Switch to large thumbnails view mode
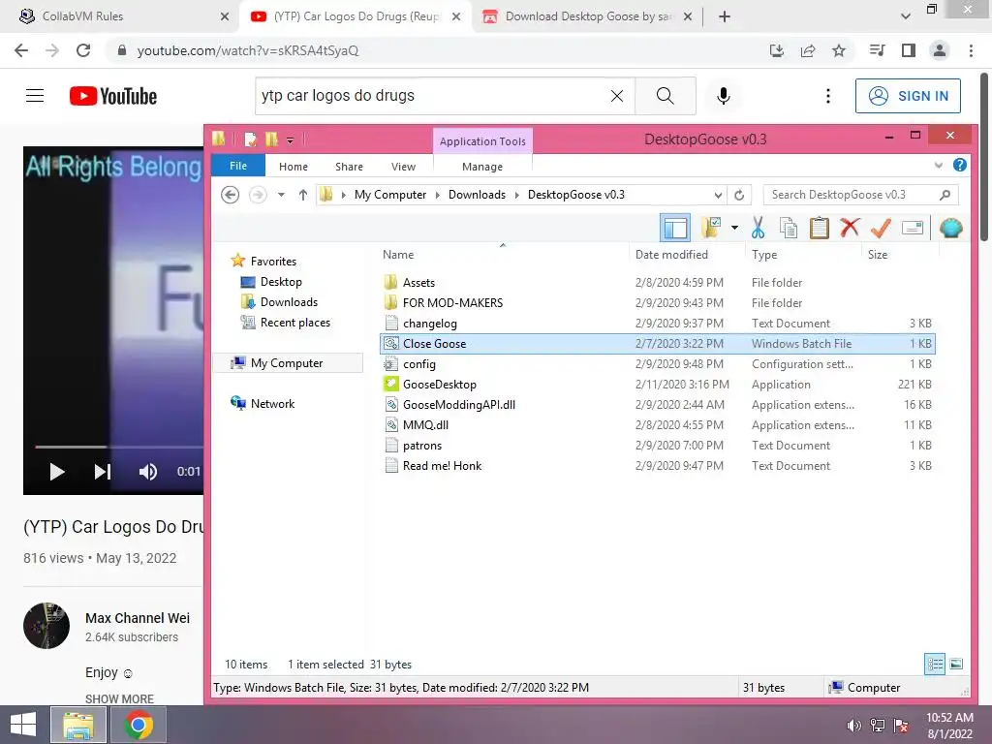Image resolution: width=992 pixels, height=744 pixels. 956,664
